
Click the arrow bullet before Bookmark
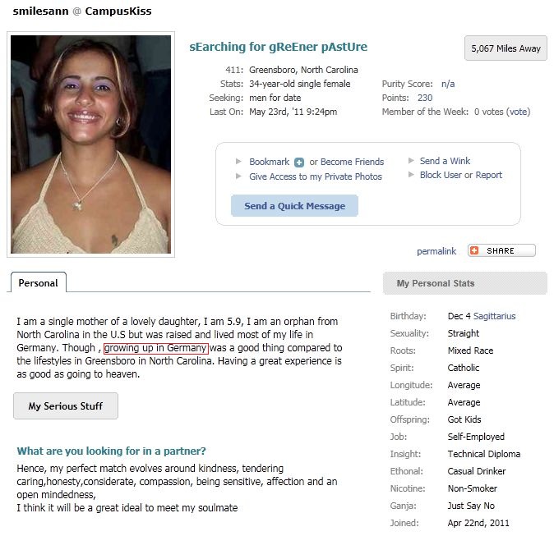pos(238,161)
